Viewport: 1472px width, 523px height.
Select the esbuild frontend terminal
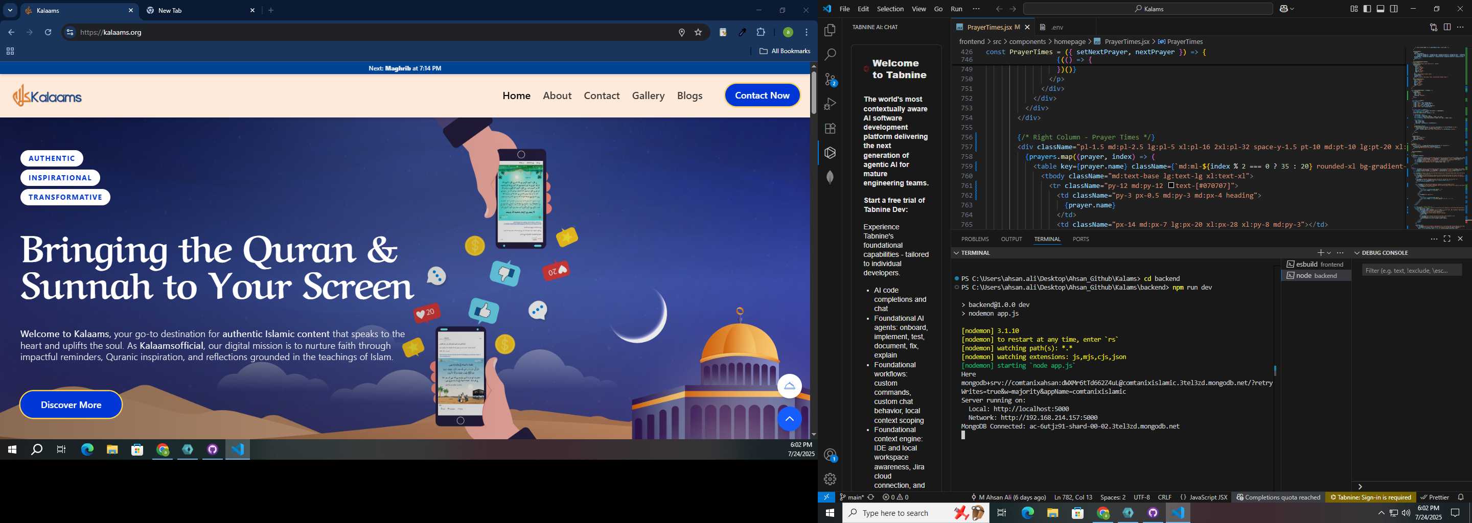tap(1316, 265)
